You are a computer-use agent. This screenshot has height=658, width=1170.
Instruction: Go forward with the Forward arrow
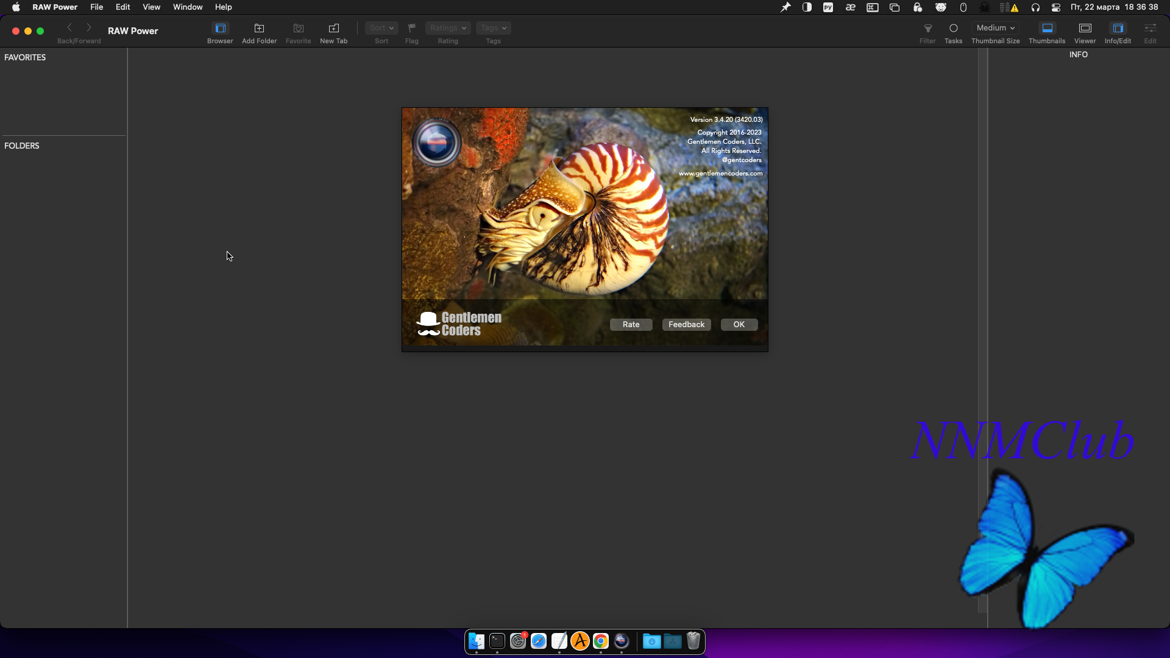tap(89, 27)
